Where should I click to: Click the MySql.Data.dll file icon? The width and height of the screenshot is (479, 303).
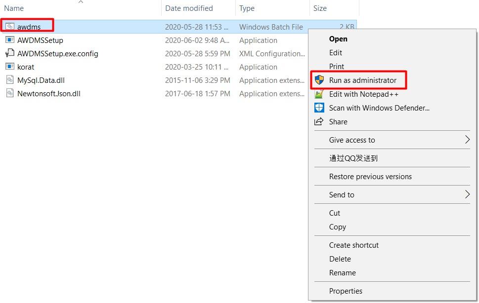click(10, 80)
